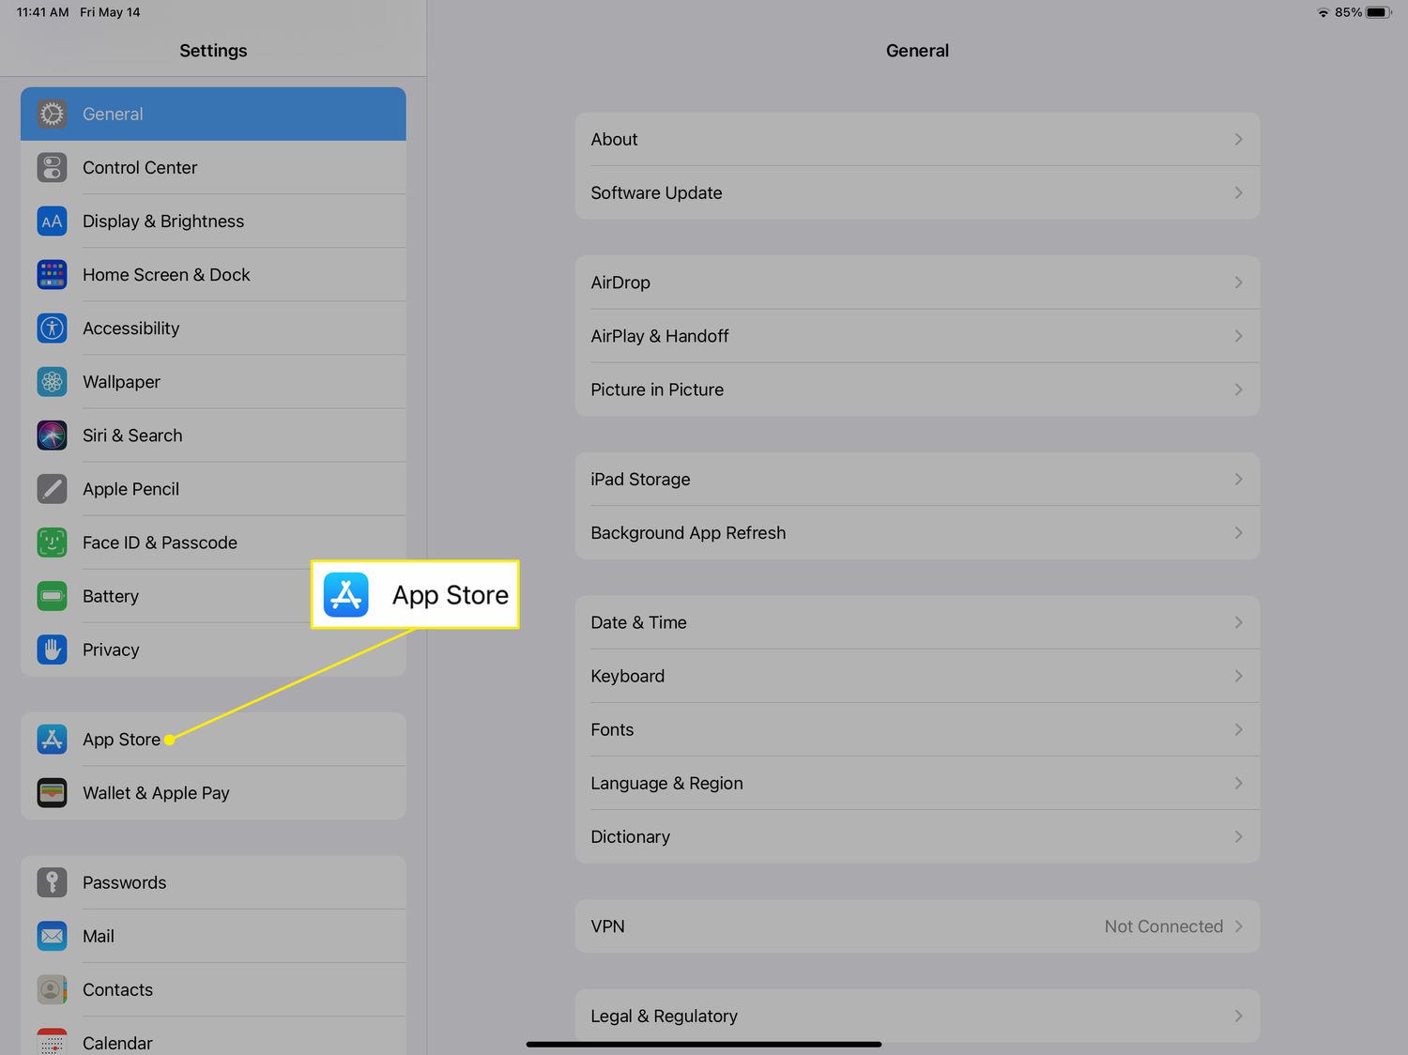This screenshot has height=1055, width=1408.
Task: Open the chevron beside iPad Storage
Action: pos(1238,480)
